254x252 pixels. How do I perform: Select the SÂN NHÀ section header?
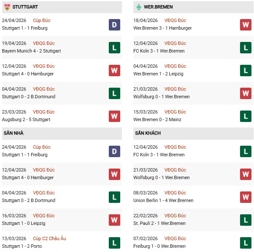click(15, 133)
